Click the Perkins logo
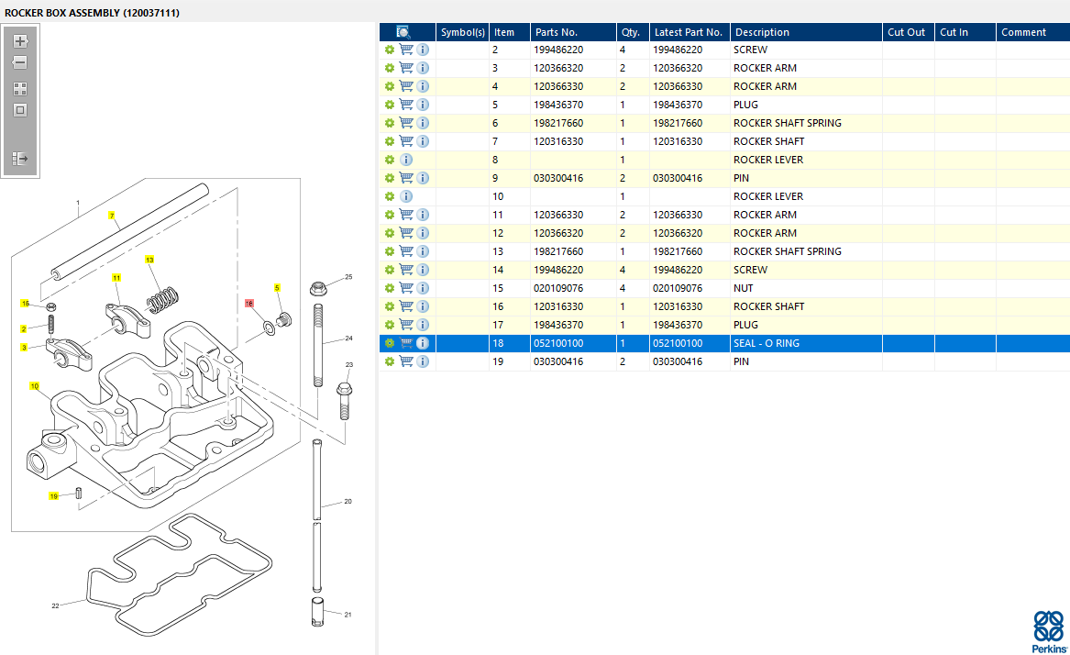Image resolution: width=1070 pixels, height=655 pixels. coord(1048,631)
